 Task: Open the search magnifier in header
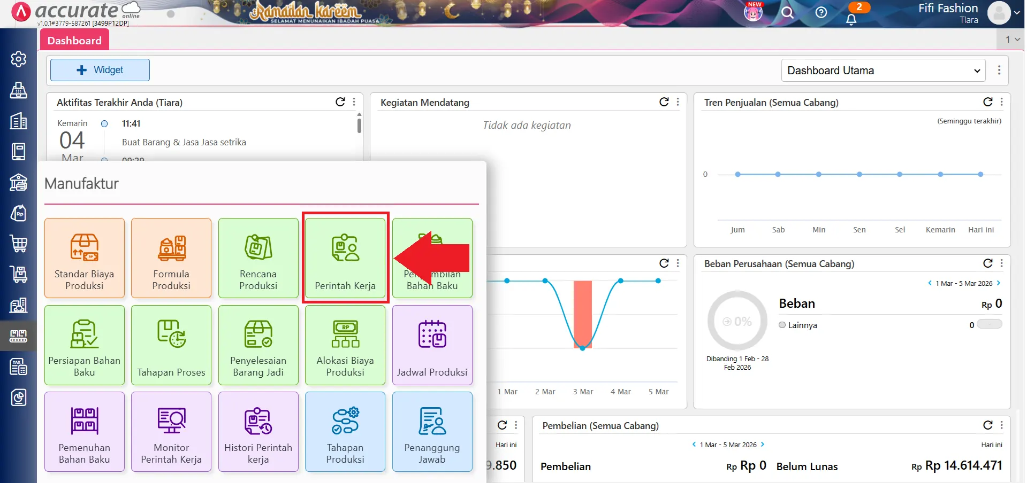787,13
